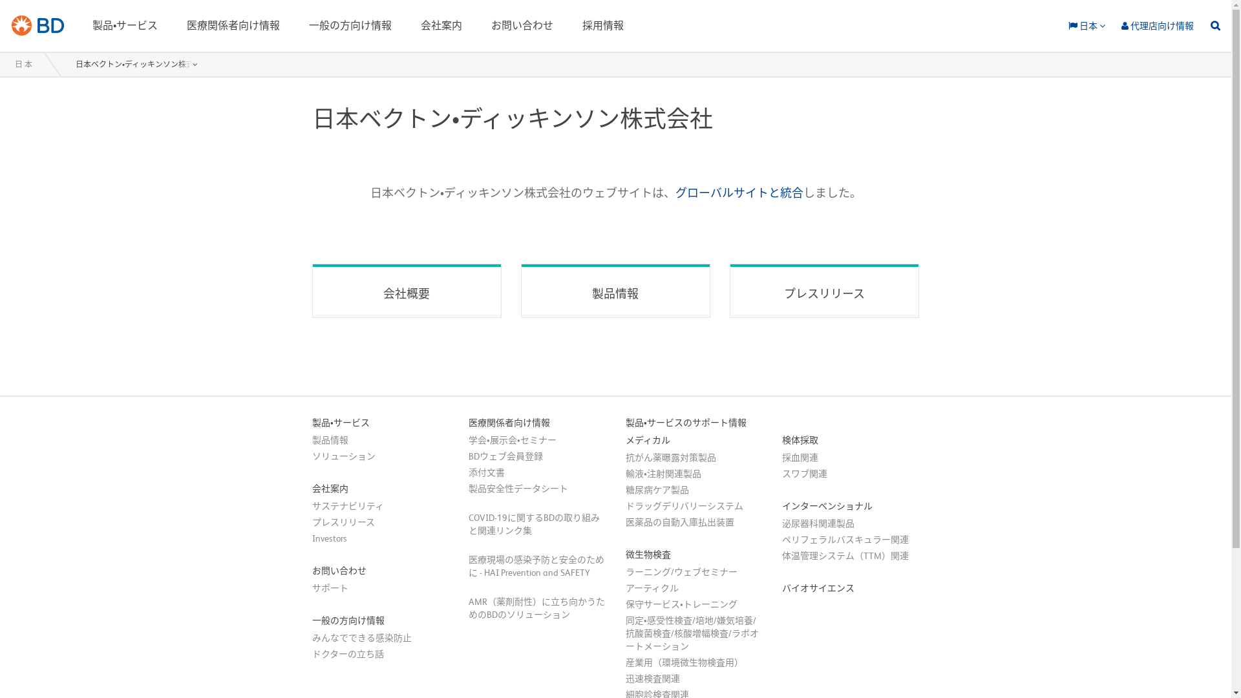Click the flag icon next to 日本
The image size is (1241, 698).
tap(1073, 26)
